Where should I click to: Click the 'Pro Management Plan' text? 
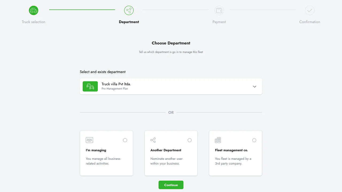click(115, 89)
